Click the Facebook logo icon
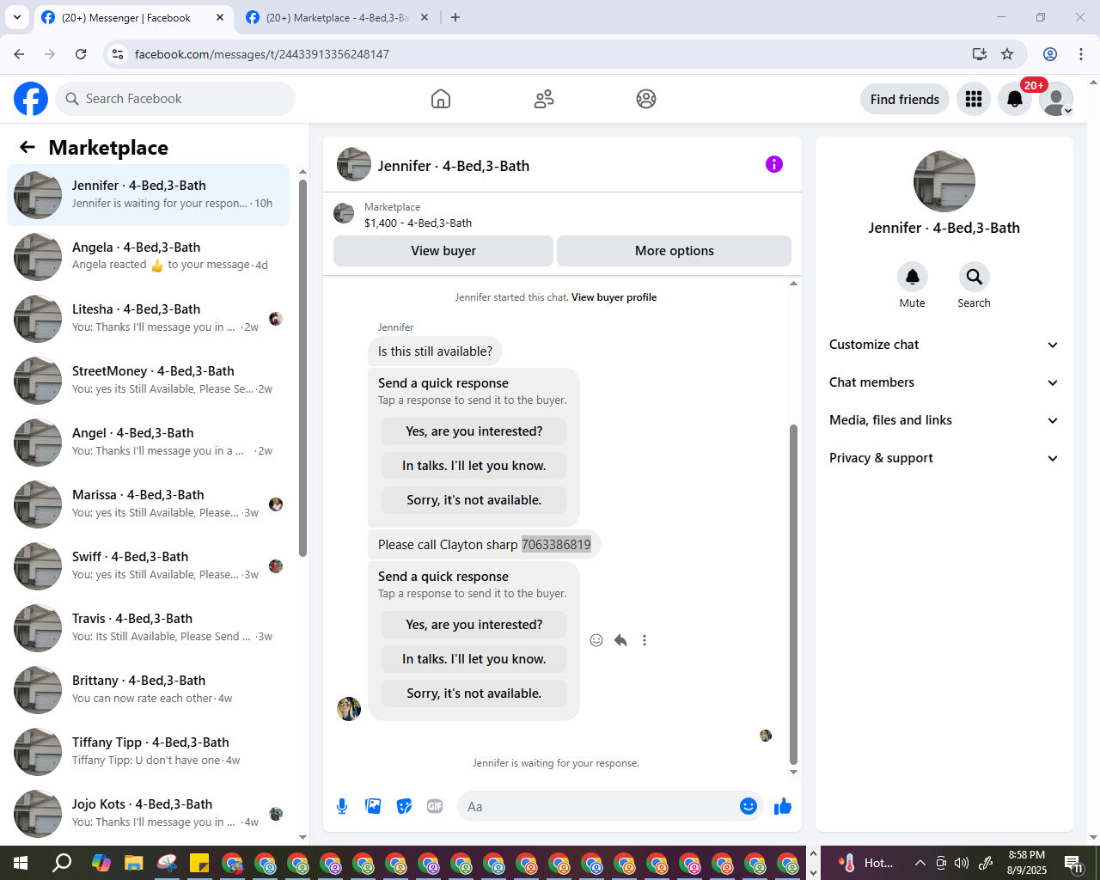Screen dimensions: 1100x880 click(x=31, y=99)
